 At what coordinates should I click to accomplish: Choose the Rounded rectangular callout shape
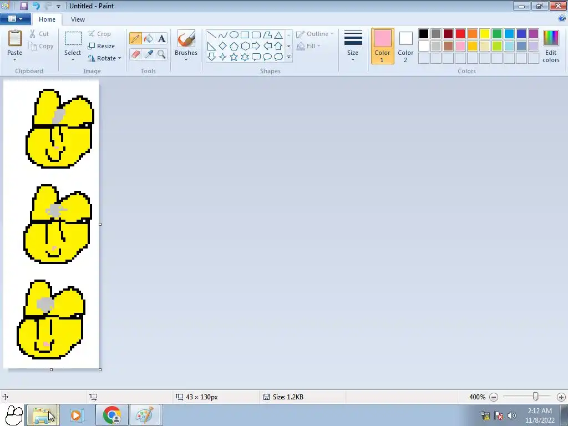click(256, 57)
